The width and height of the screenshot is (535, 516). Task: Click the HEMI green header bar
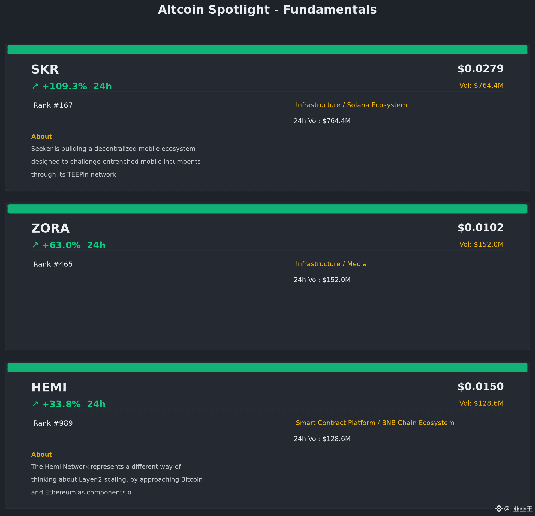coord(267,368)
